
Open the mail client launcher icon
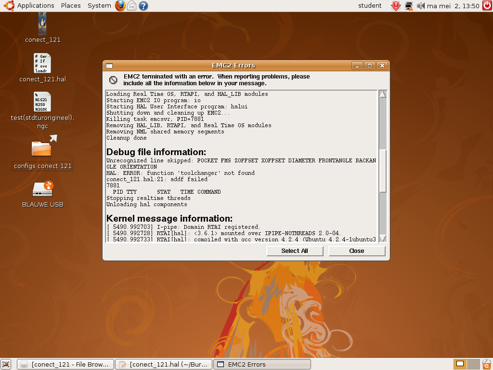(132, 6)
